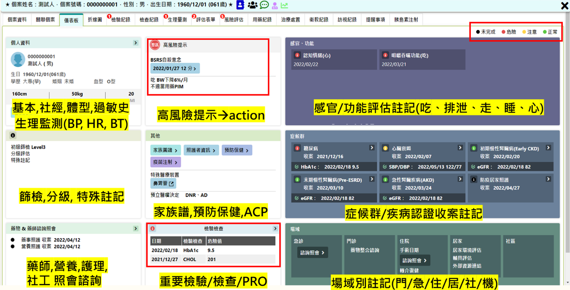Viewport: 570px width, 290px height.
Task: Click the info icon in screening panel
Action: pyautogui.click(x=13, y=135)
